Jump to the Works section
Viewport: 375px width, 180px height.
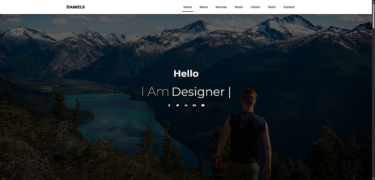coord(238,7)
